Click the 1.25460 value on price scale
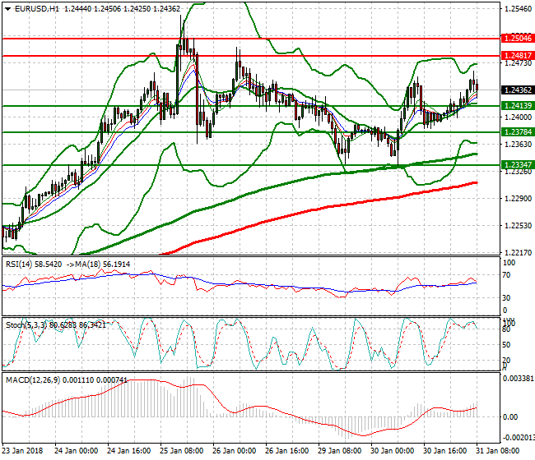535x460 pixels. (x=518, y=9)
